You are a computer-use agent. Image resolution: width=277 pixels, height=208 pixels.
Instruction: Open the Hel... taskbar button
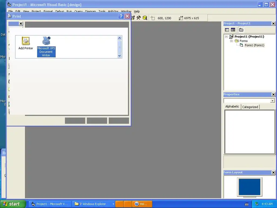tap(142, 204)
